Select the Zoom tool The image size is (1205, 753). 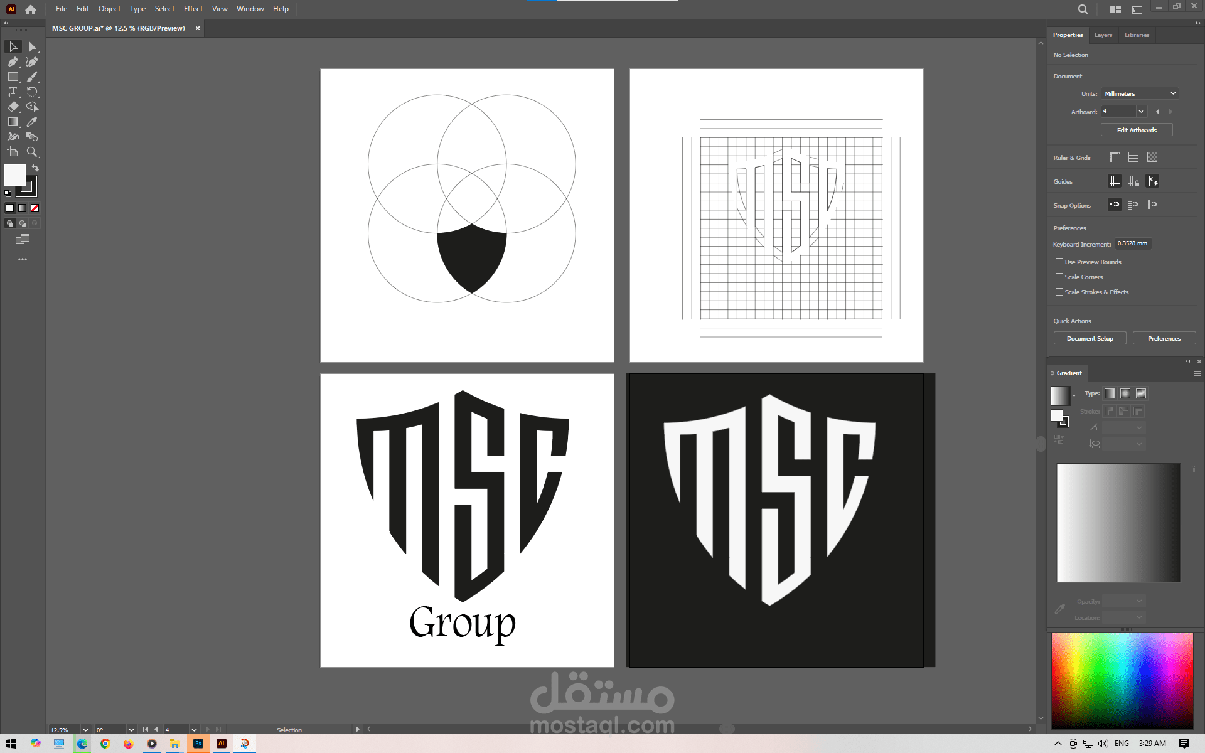[33, 152]
